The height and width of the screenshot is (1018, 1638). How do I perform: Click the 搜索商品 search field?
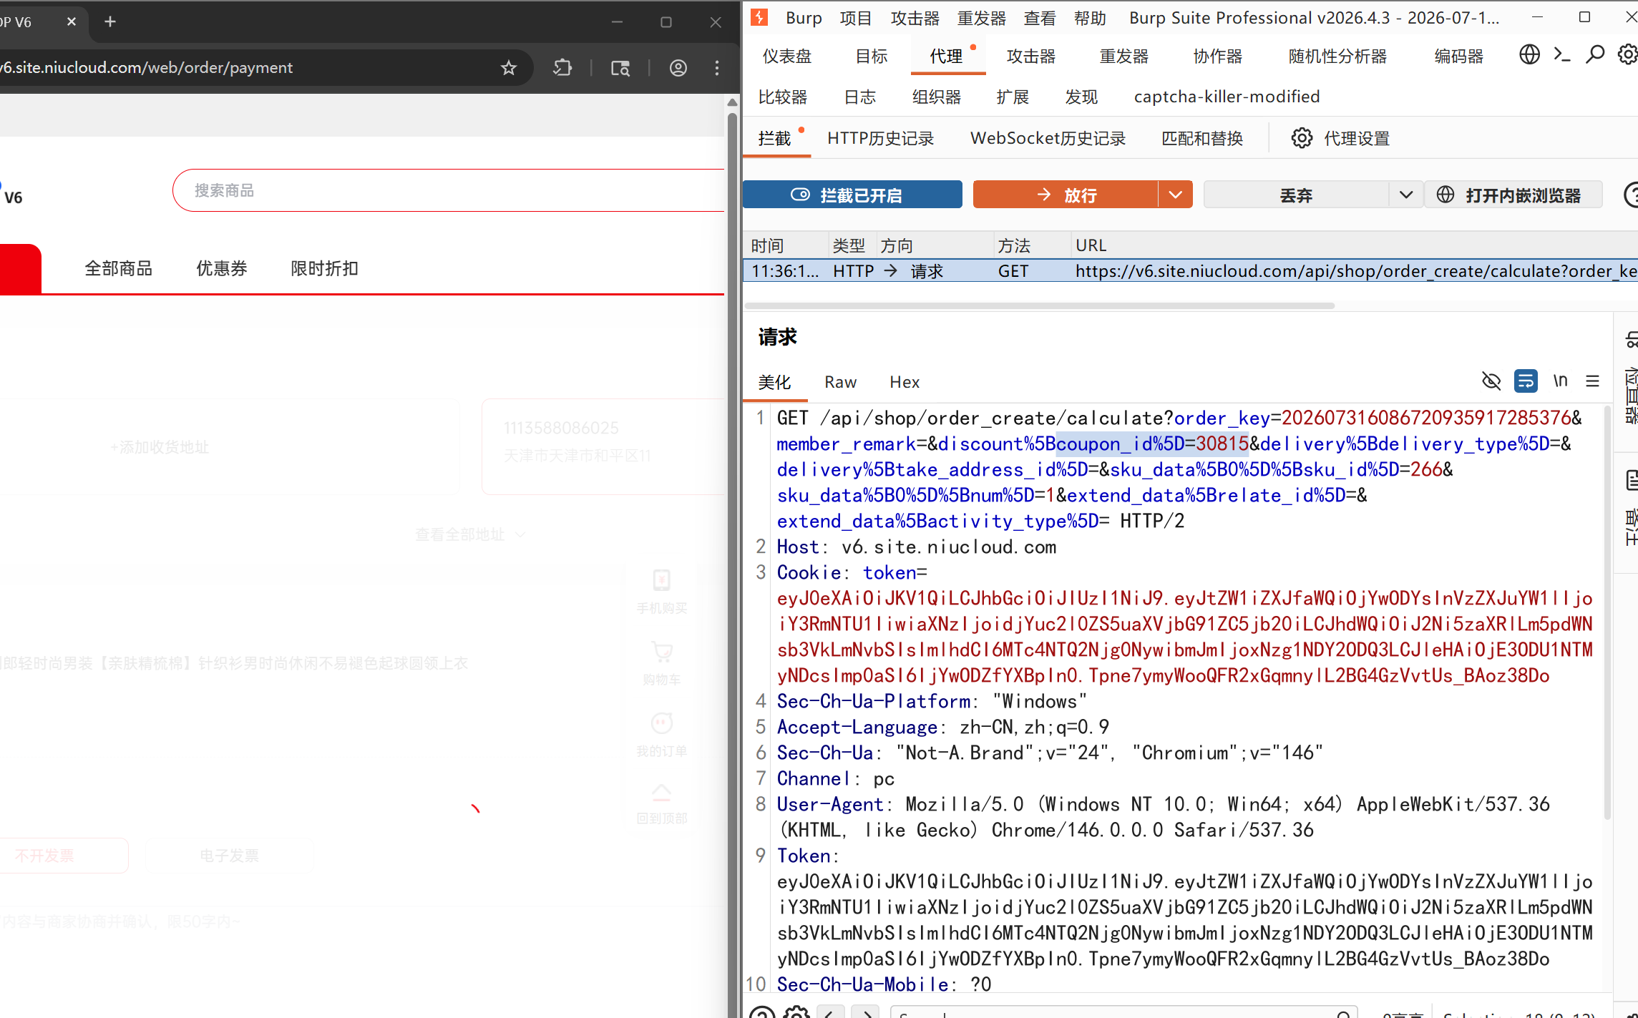click(x=449, y=190)
